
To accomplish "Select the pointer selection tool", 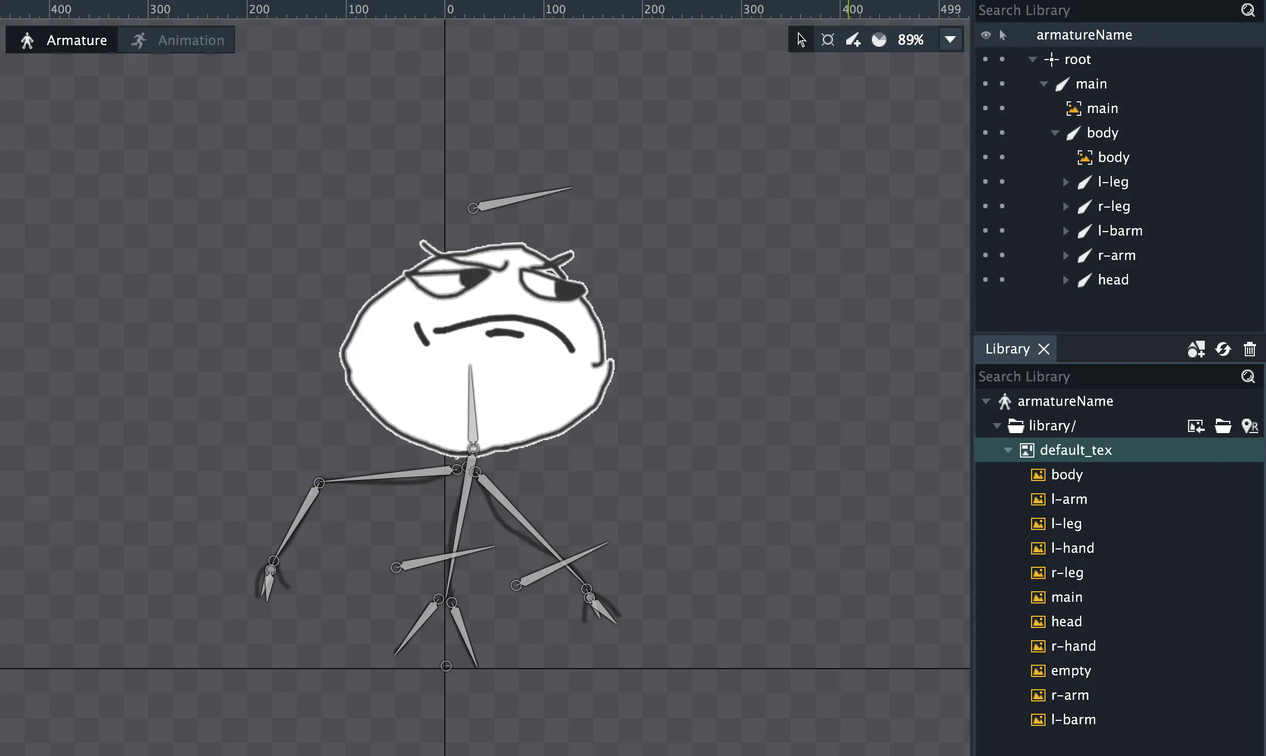I will 801,40.
